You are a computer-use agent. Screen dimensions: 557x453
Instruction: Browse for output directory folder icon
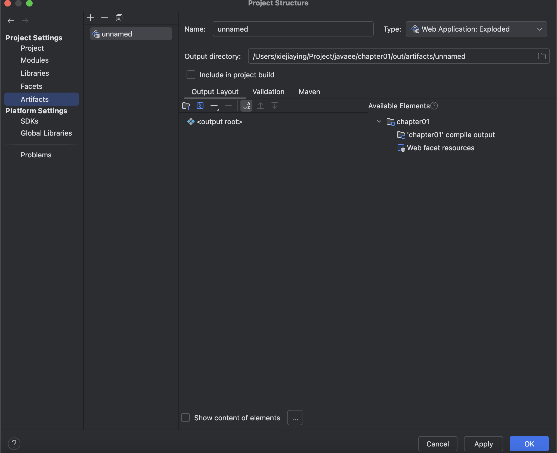pyautogui.click(x=541, y=56)
